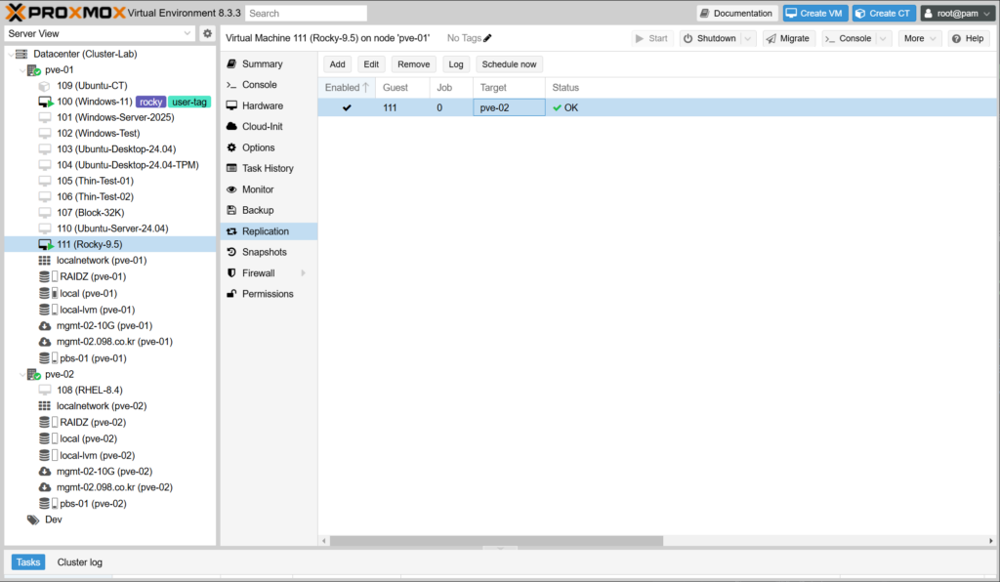Click the gear icon beside Server View

coord(207,33)
